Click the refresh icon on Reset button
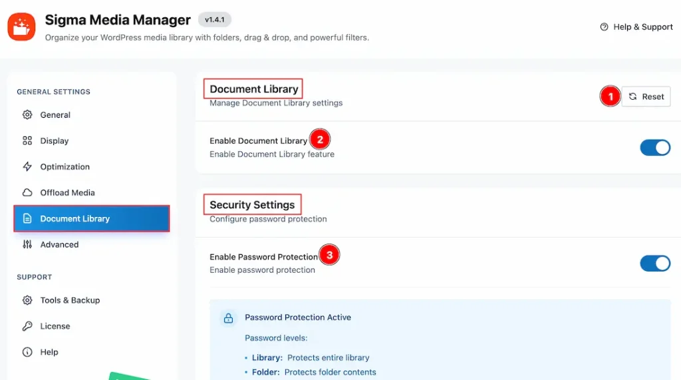Image resolution: width=681 pixels, height=380 pixels. tap(633, 96)
